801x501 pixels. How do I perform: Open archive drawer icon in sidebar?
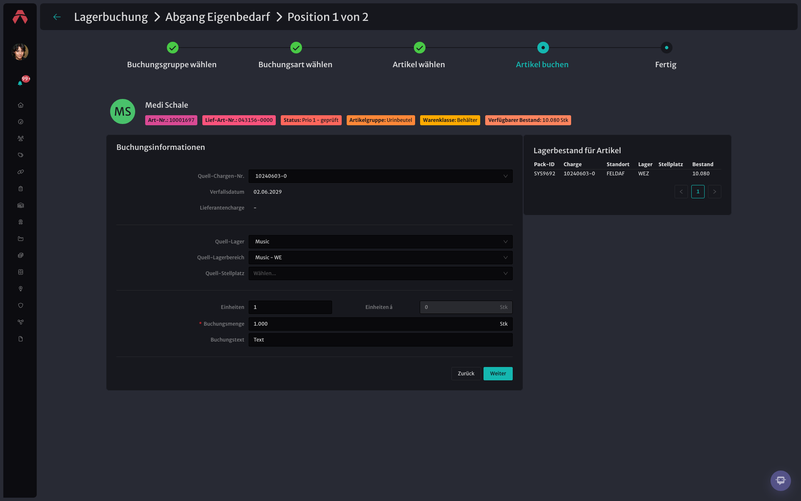20,272
